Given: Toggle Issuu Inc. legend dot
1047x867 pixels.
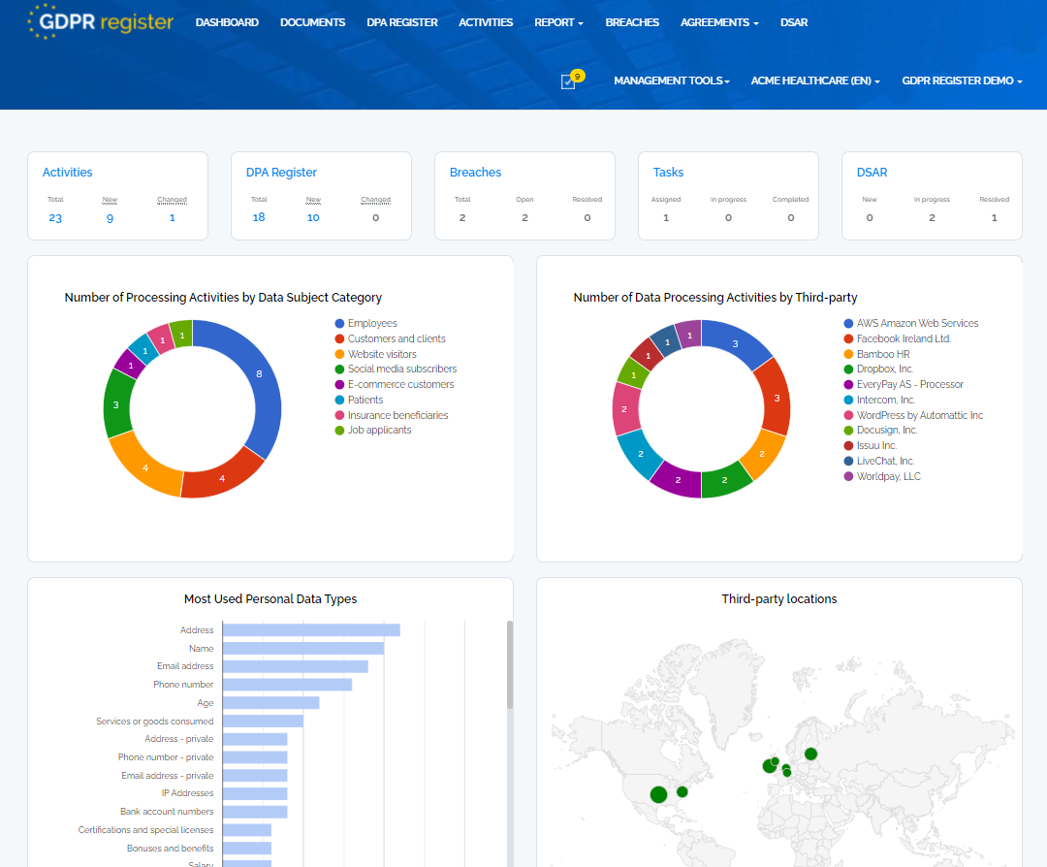Looking at the screenshot, I should [848, 445].
